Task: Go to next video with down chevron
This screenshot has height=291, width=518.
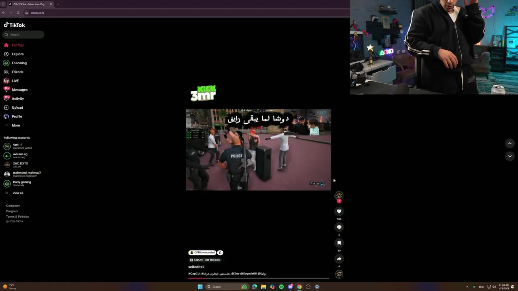Action: (x=510, y=156)
